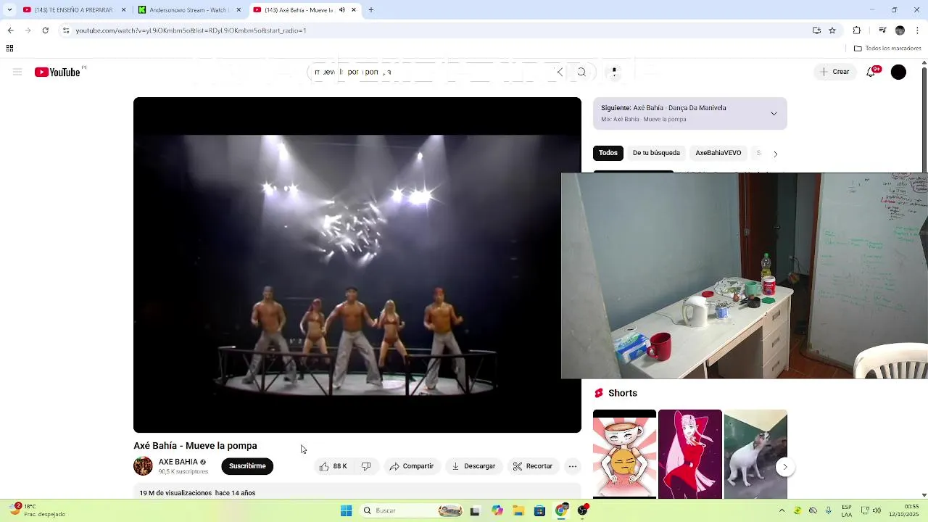Select the Todos filter chip
This screenshot has height=522, width=928.
point(608,153)
